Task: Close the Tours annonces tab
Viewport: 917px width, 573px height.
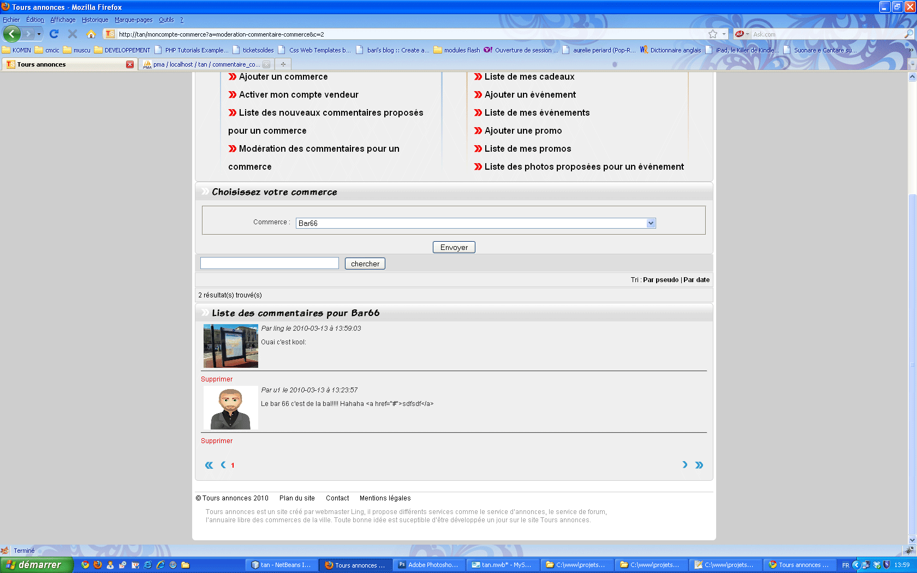Action: click(130, 64)
